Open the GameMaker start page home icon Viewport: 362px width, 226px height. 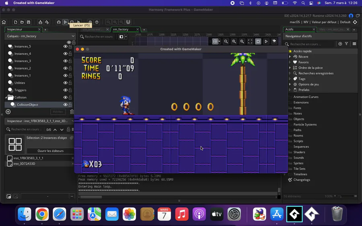point(4,22)
